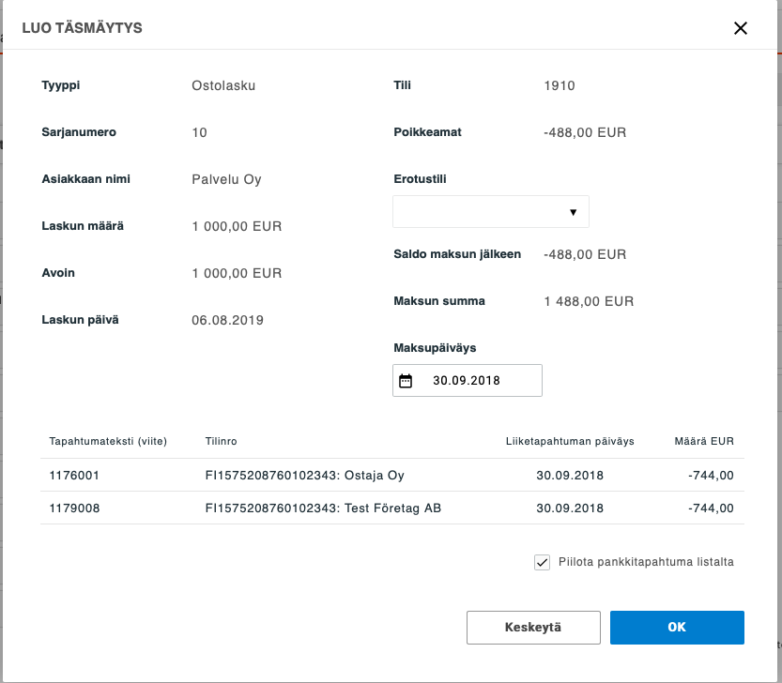Image resolution: width=782 pixels, height=683 pixels.
Task: Select the transaction reference 1176001
Action: pyautogui.click(x=74, y=476)
